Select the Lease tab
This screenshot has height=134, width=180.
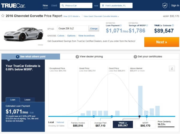pos(27,100)
